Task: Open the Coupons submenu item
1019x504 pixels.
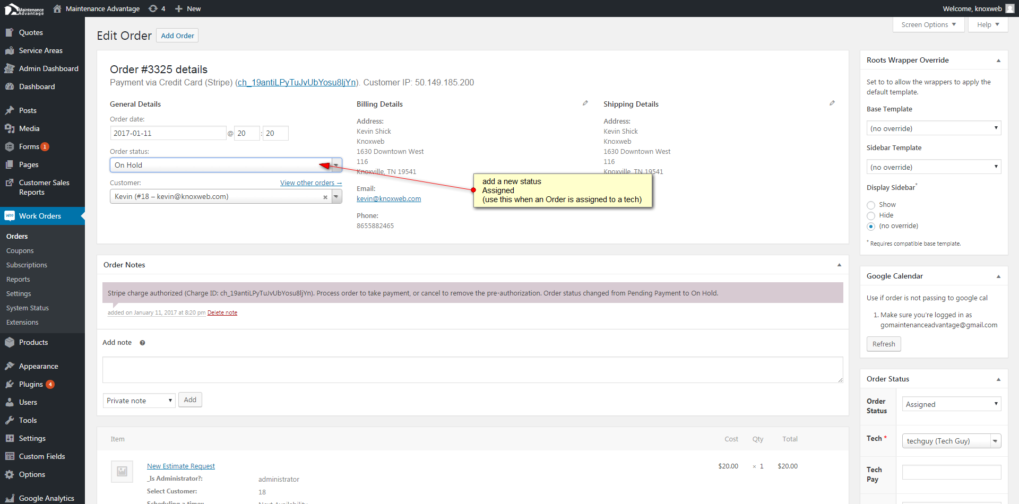Action: 20,250
